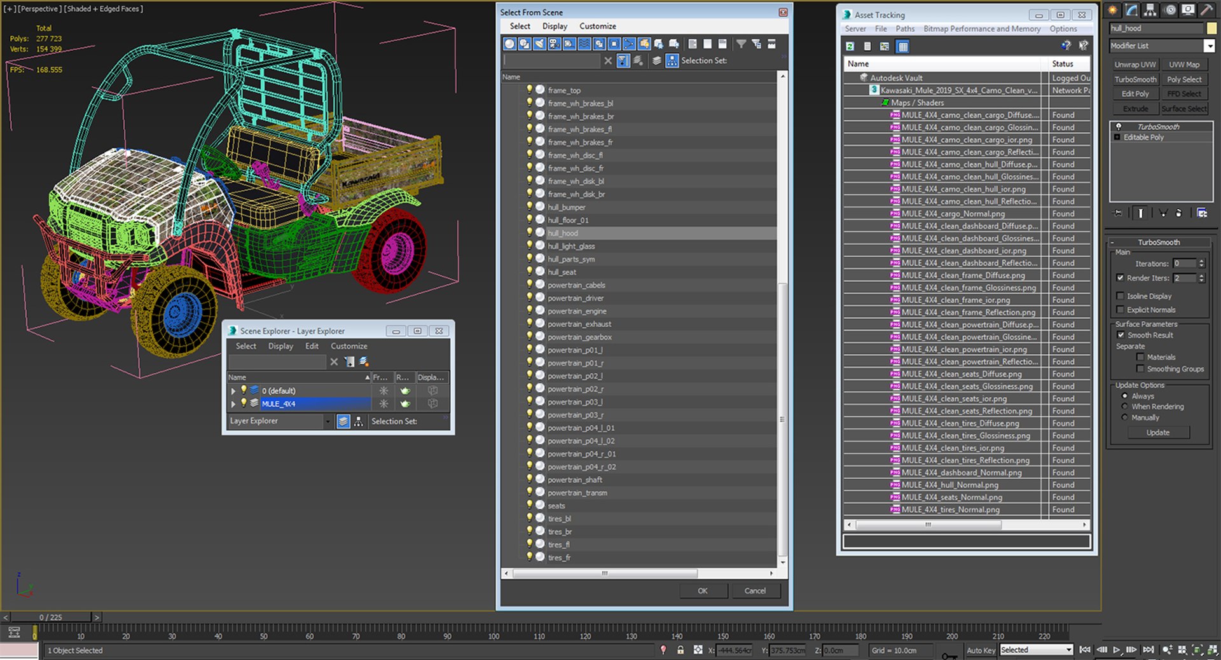
Task: Toggle Display Space Warps filter icon
Action: pos(584,44)
